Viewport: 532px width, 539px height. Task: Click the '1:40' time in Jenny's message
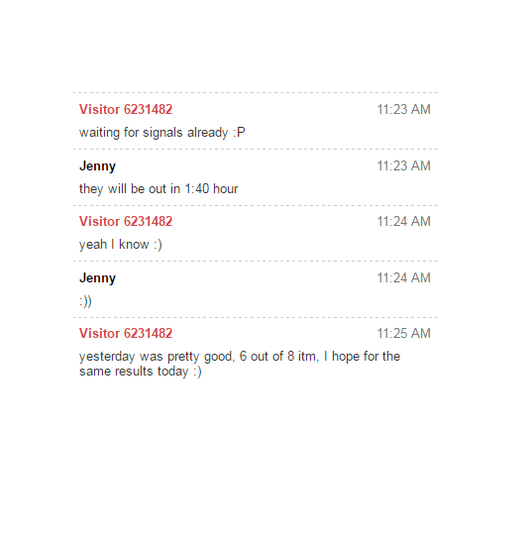pyautogui.click(x=197, y=188)
